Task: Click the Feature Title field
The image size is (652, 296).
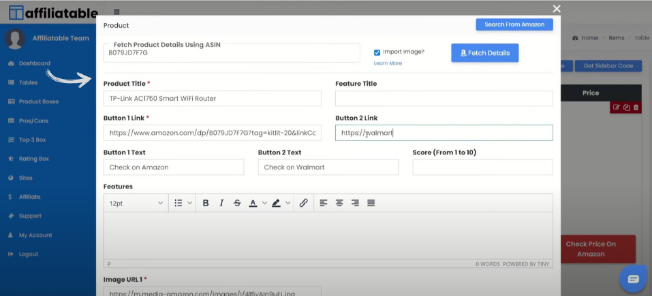Action: tap(444, 99)
